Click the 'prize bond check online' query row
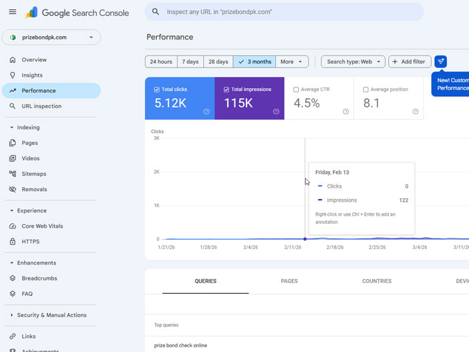 [307, 345]
